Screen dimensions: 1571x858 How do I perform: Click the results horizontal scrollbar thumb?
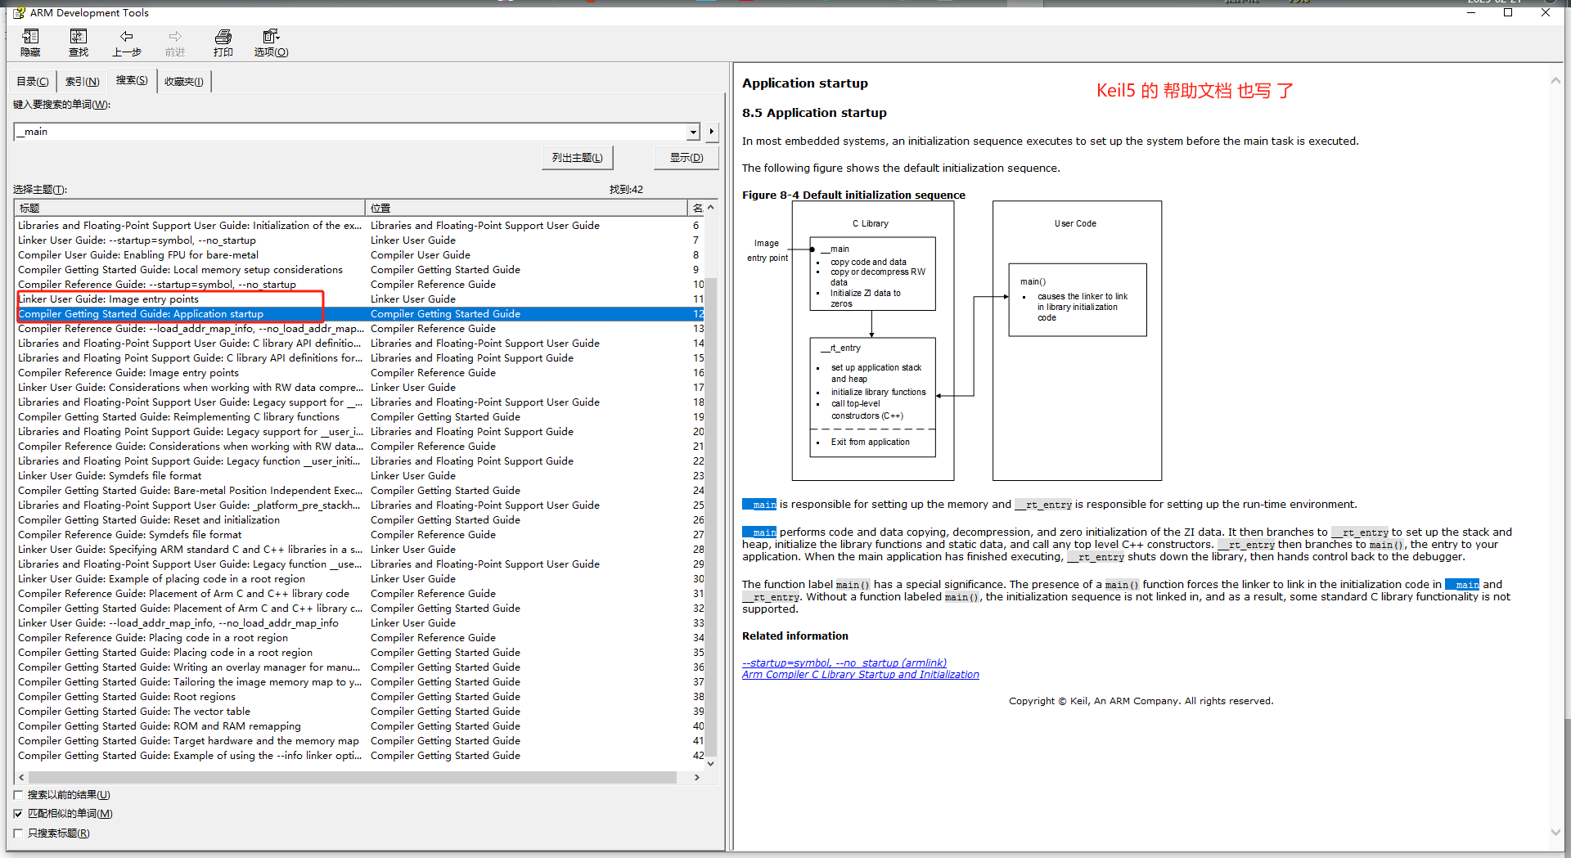353,777
